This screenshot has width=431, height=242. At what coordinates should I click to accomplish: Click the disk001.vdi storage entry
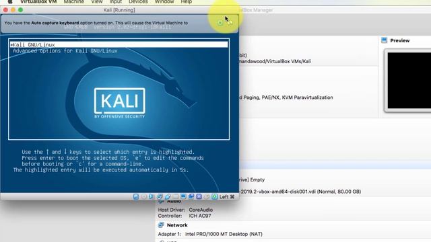[300, 192]
